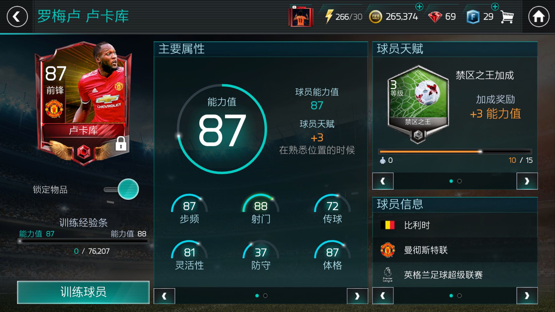Image resolution: width=555 pixels, height=312 pixels.
Task: Tap the back arrow icon
Action: (17, 17)
